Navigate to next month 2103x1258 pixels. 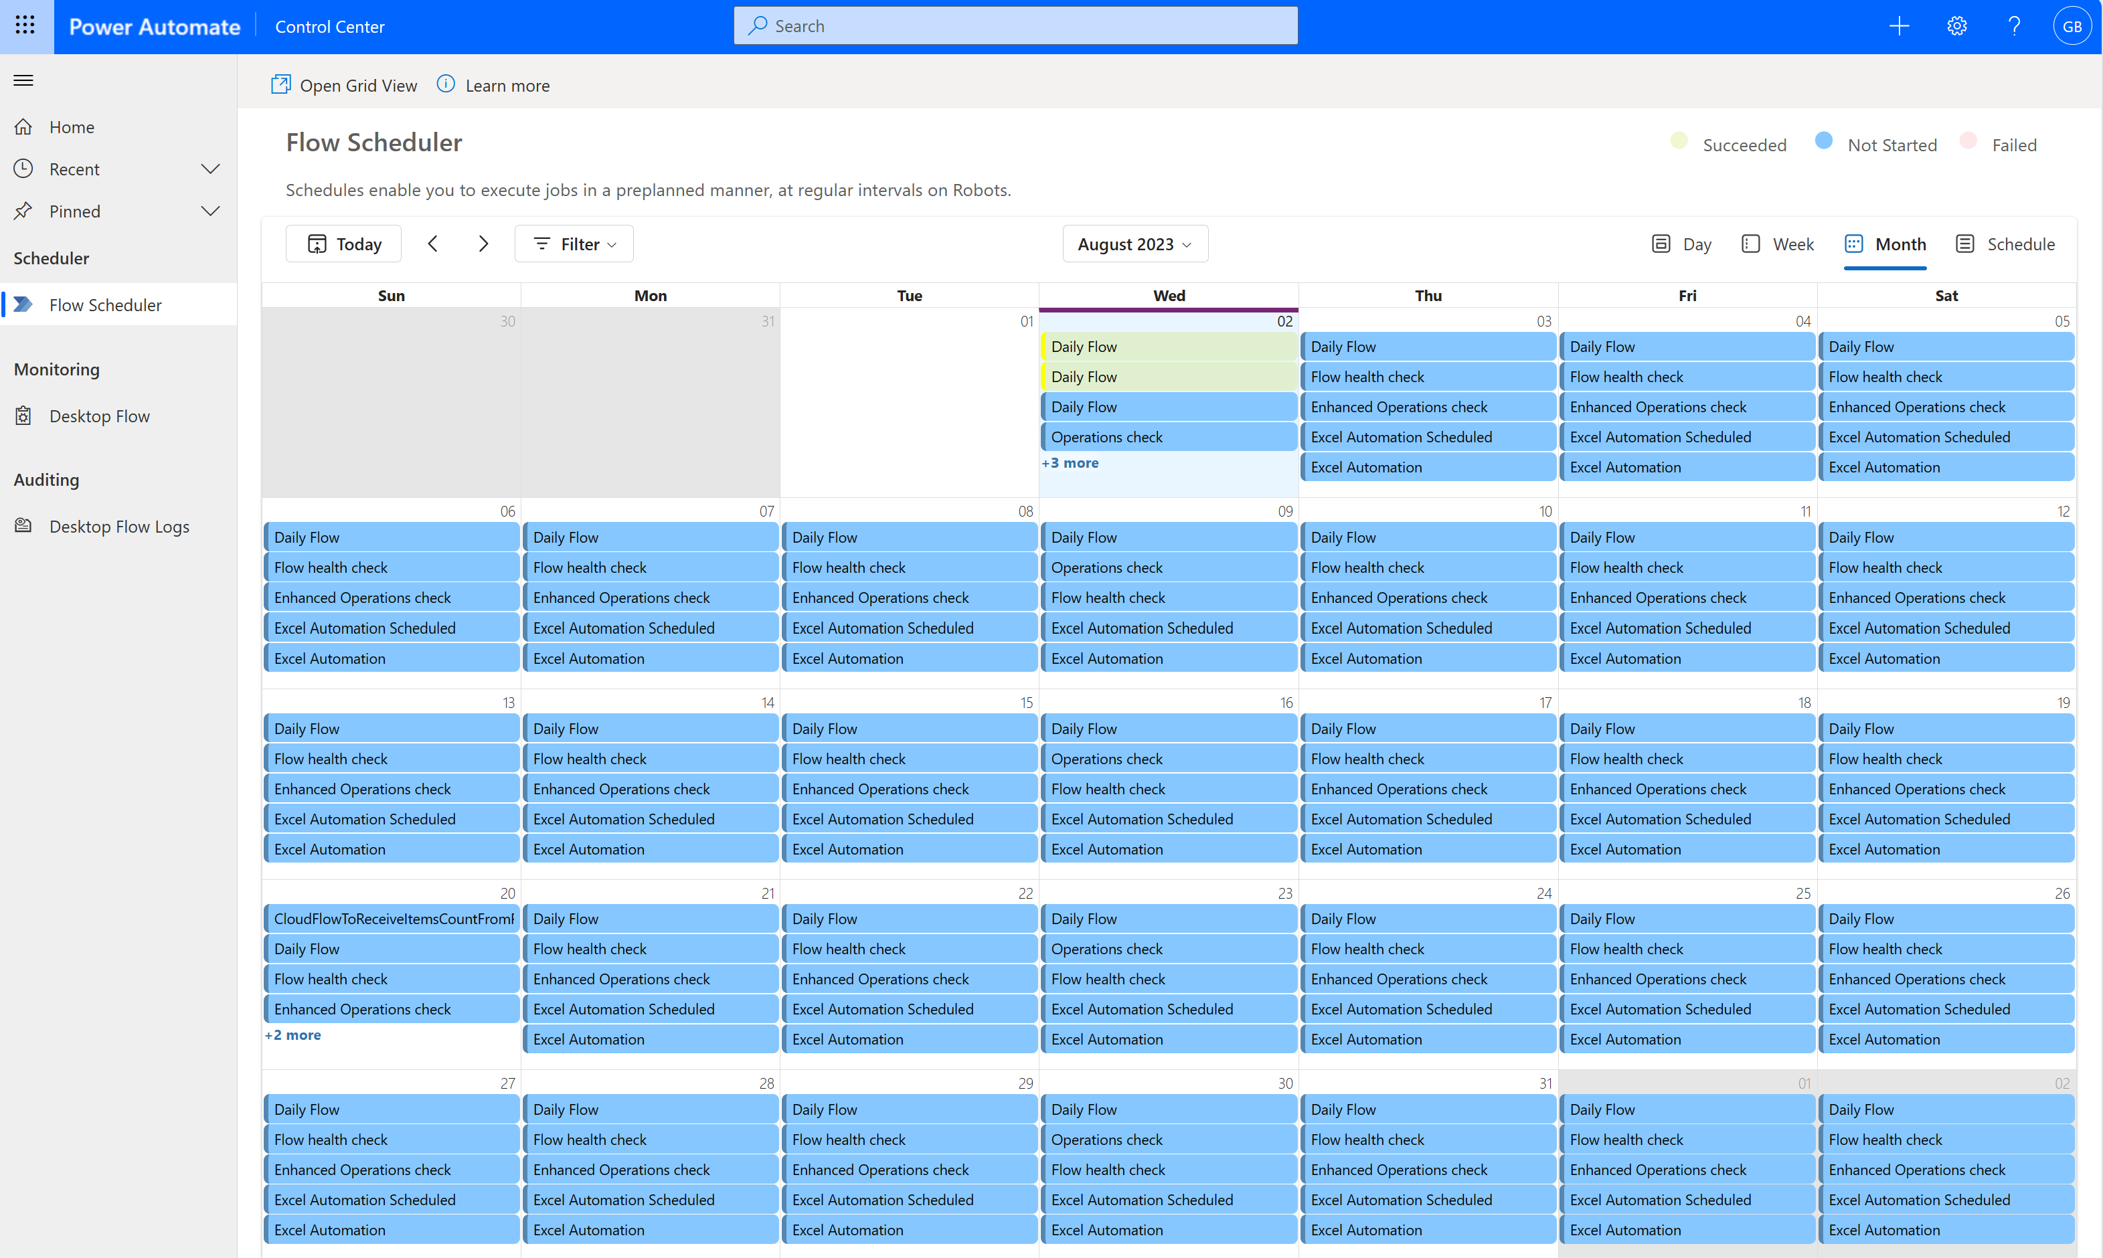coord(483,243)
